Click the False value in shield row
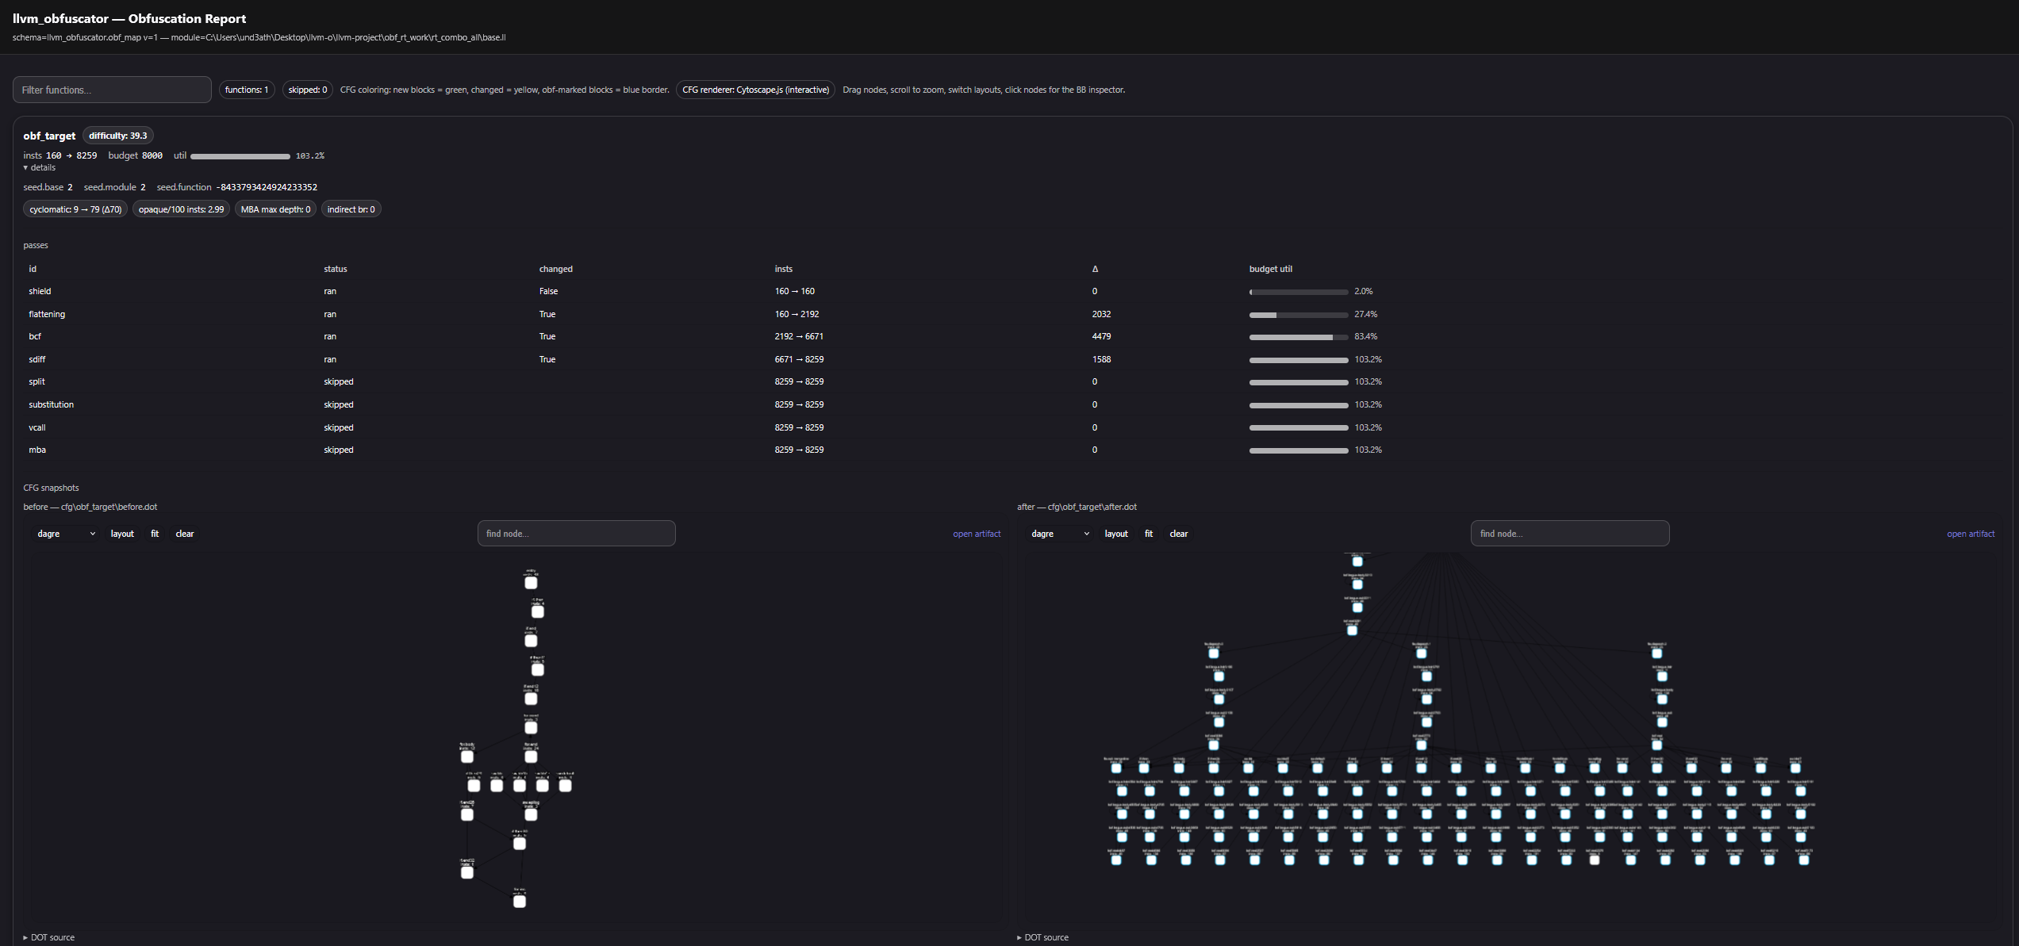 click(x=548, y=291)
